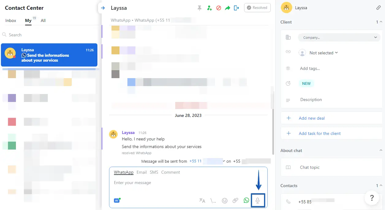Mark the chat as Resolved

click(x=257, y=8)
